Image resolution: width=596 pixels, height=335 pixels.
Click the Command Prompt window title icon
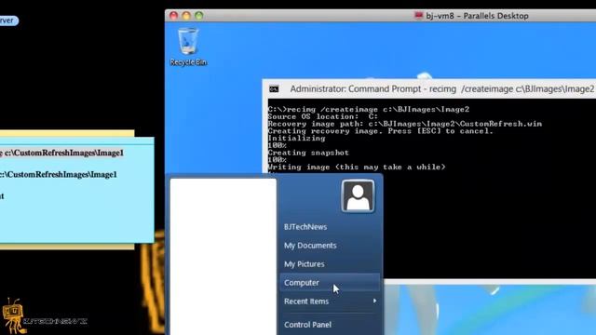pos(274,89)
